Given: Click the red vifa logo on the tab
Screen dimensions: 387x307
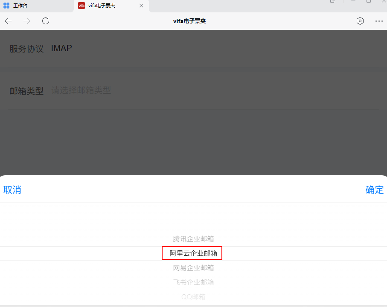Looking at the screenshot, I should tap(81, 6).
